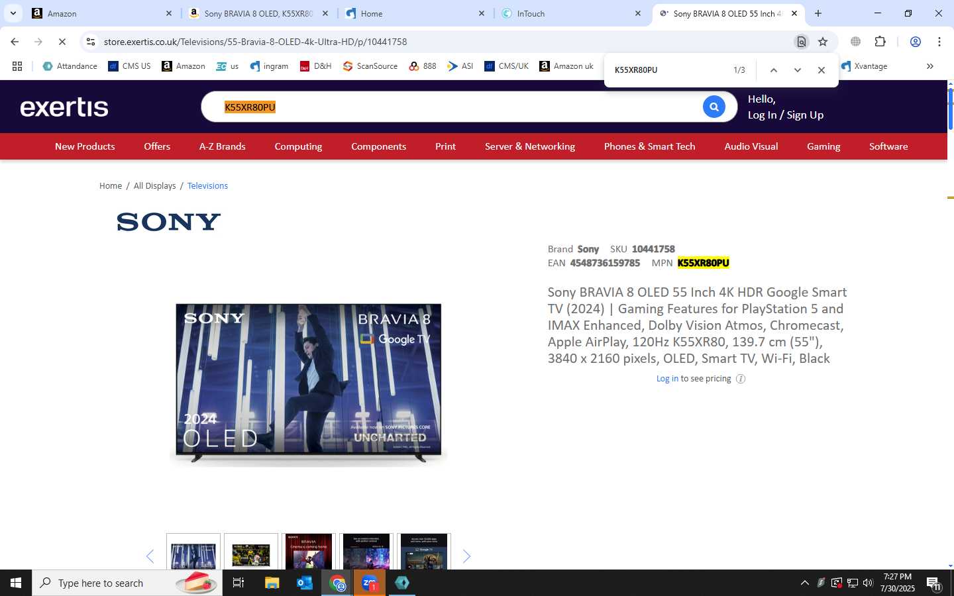Show more bookmarks chevron

(929, 66)
